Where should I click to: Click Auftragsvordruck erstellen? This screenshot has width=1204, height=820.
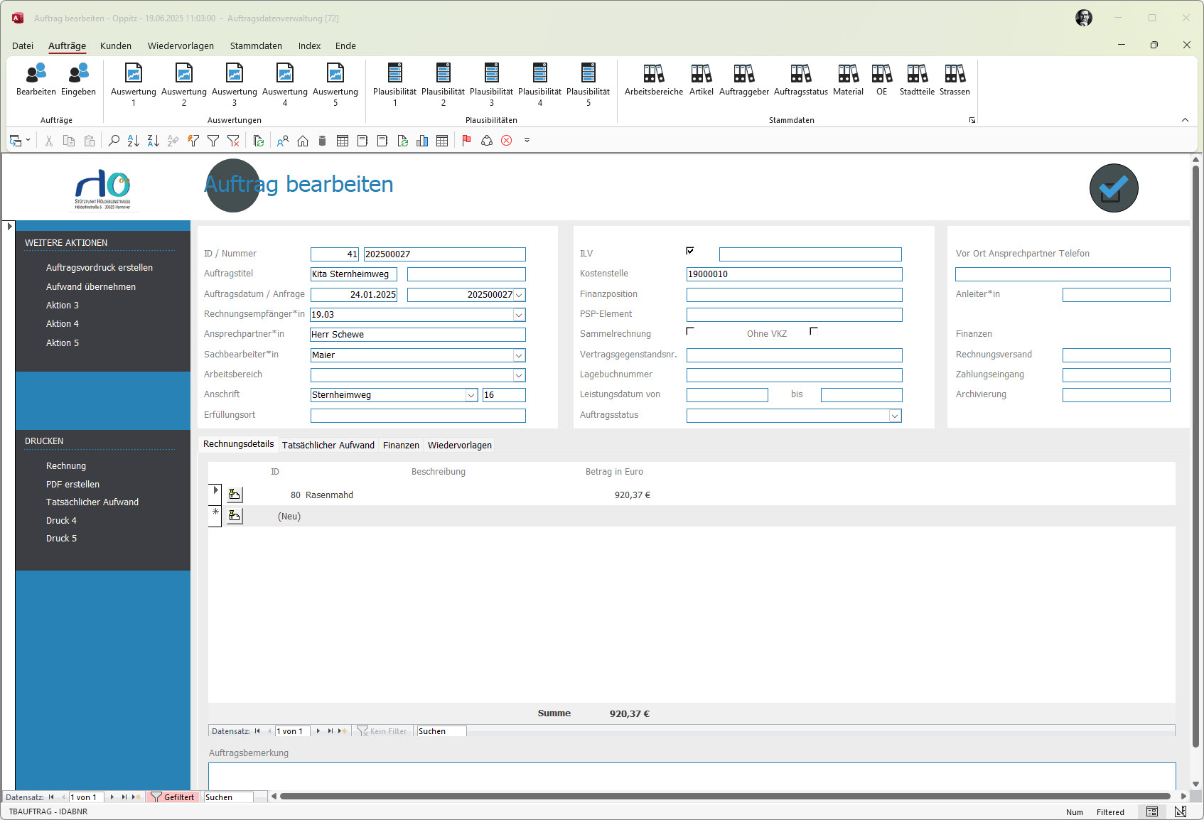tap(100, 268)
